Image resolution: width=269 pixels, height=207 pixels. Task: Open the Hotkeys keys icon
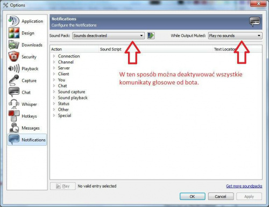13,116
